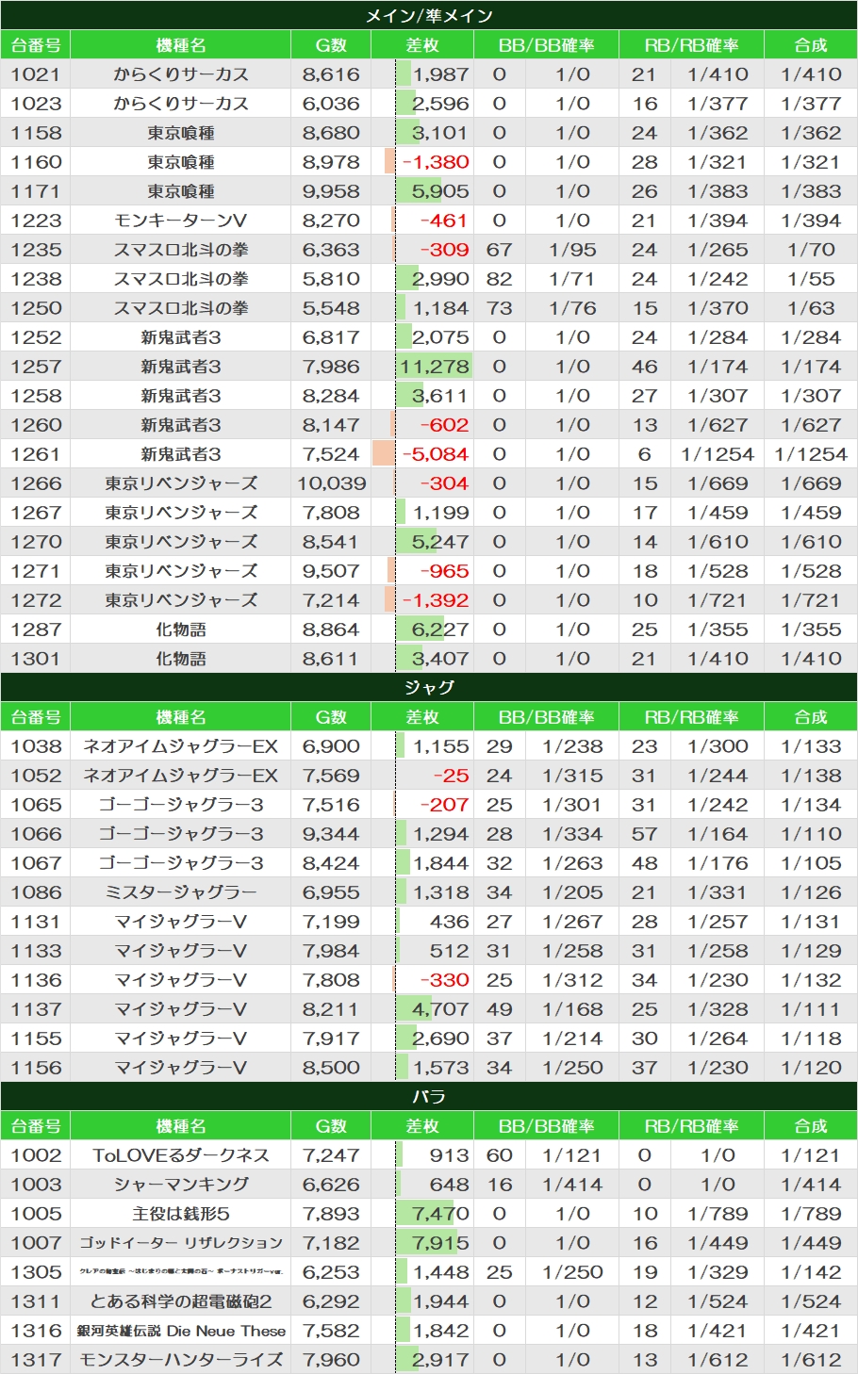Click the 7,915 difference value
This screenshot has height=1374, width=858.
(x=440, y=1243)
